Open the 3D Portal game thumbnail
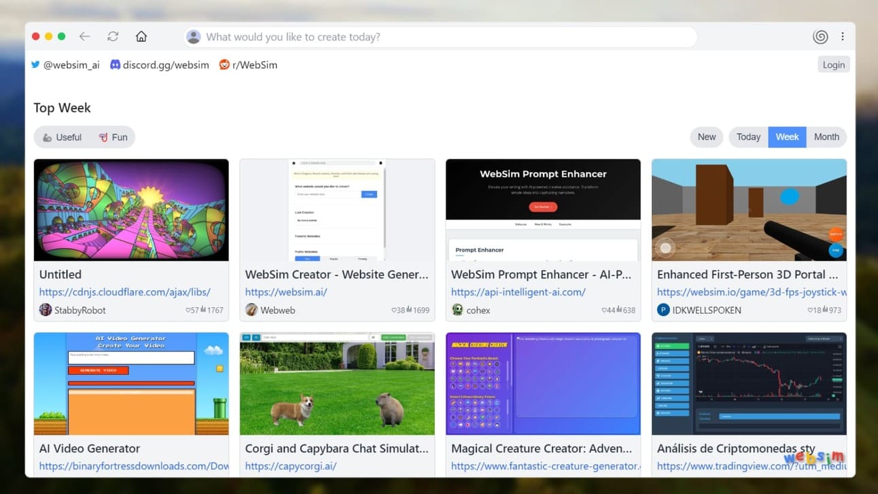This screenshot has height=494, width=878. [749, 210]
